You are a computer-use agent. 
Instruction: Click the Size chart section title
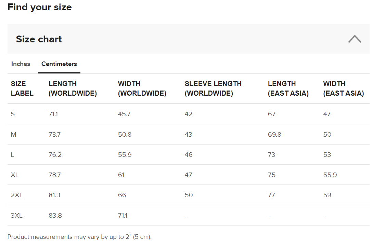click(x=39, y=39)
